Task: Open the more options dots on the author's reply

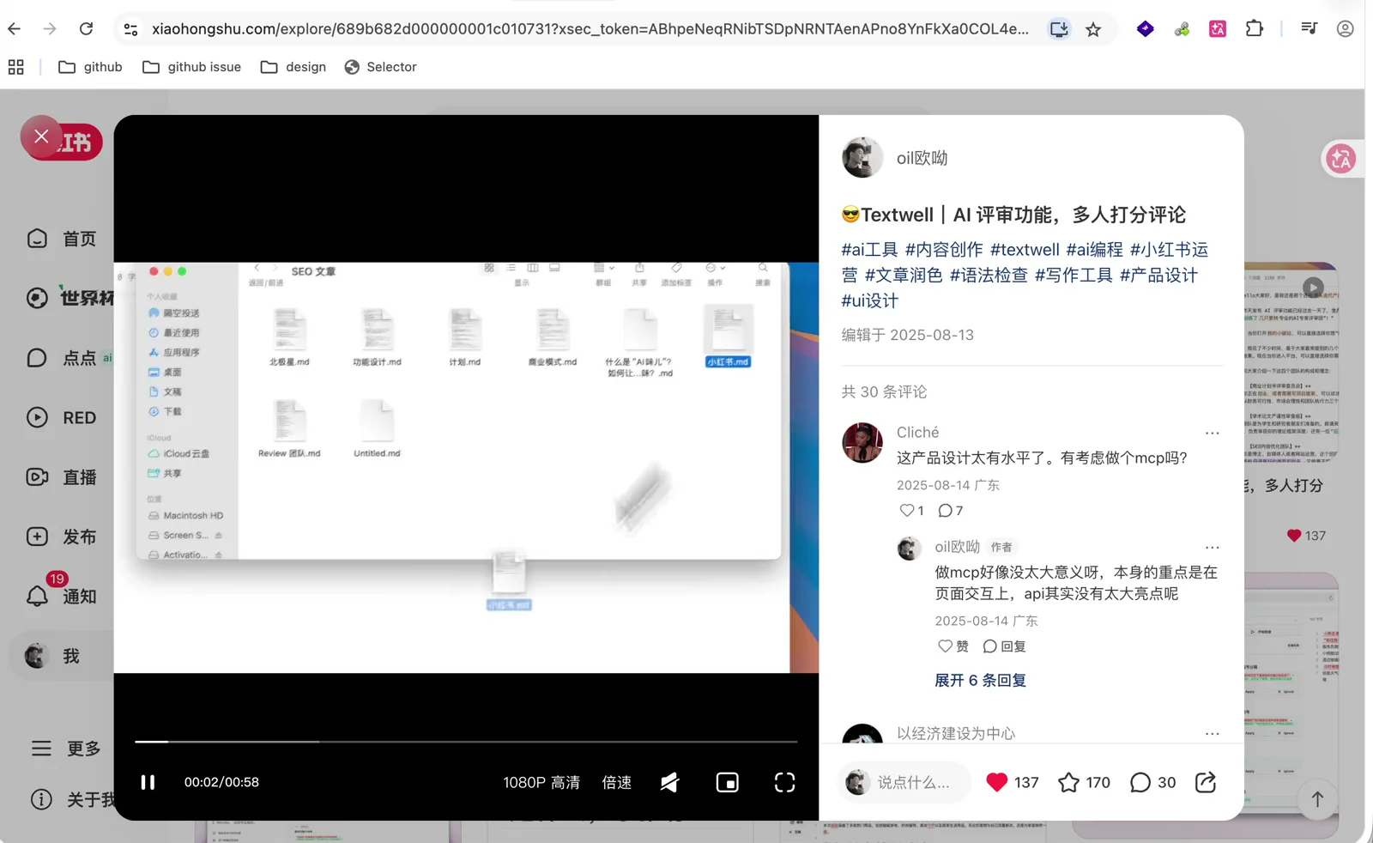Action: tap(1212, 548)
